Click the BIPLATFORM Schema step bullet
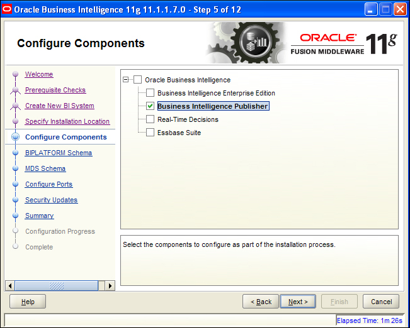The height and width of the screenshot is (328, 410). [x=15, y=153]
